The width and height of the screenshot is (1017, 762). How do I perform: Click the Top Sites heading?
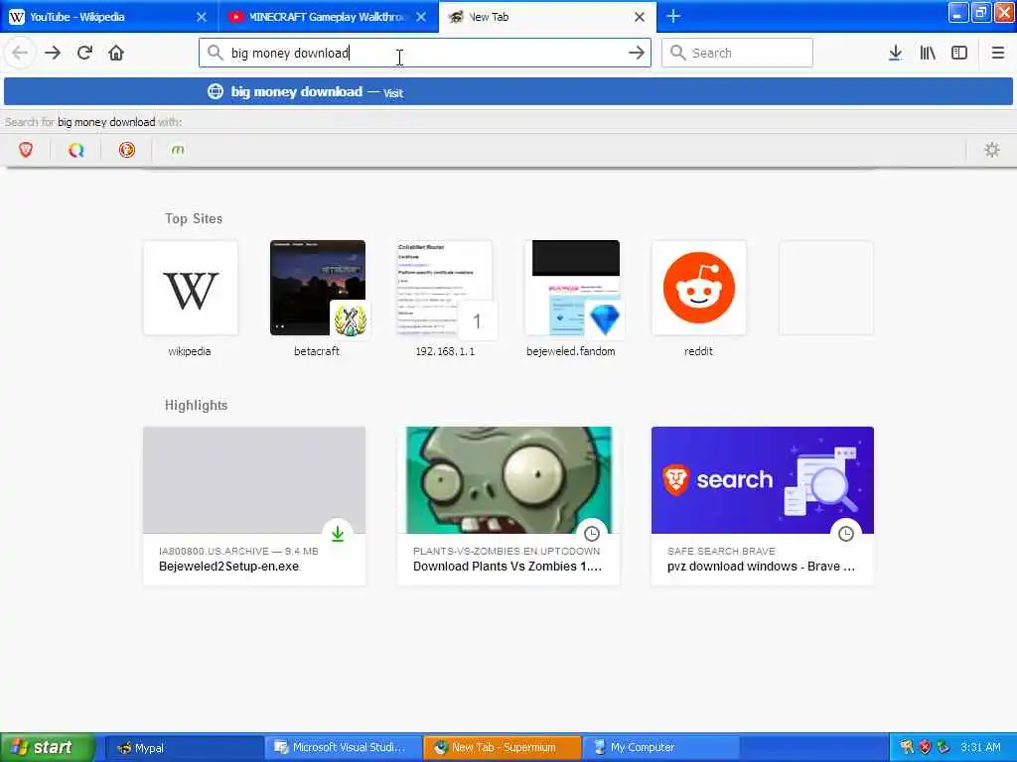tap(194, 218)
